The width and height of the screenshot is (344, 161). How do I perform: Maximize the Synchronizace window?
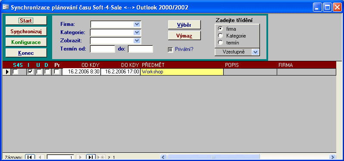(327, 7)
